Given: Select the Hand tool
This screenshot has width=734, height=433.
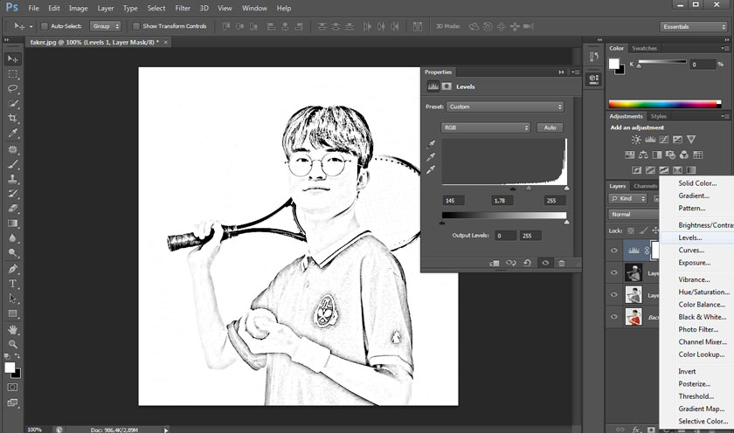Looking at the screenshot, I should [12, 330].
